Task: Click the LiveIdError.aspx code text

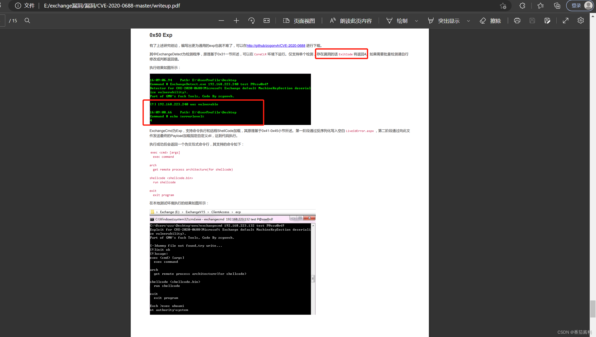Action: (360, 131)
